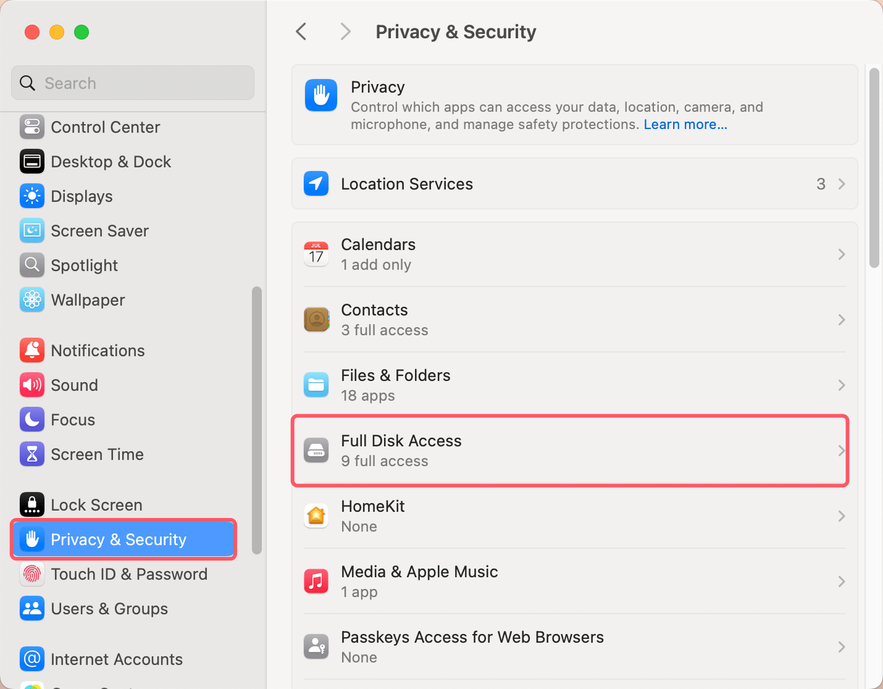
Task: Click the Learn more link
Action: (685, 124)
